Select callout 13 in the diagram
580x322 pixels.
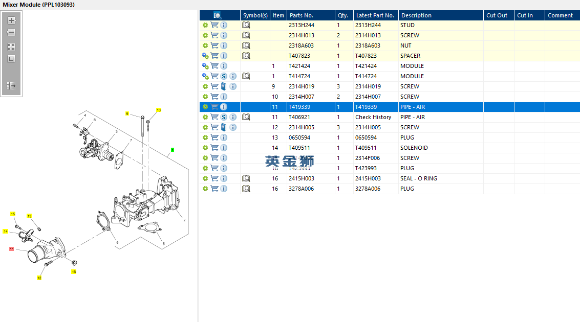click(x=29, y=216)
